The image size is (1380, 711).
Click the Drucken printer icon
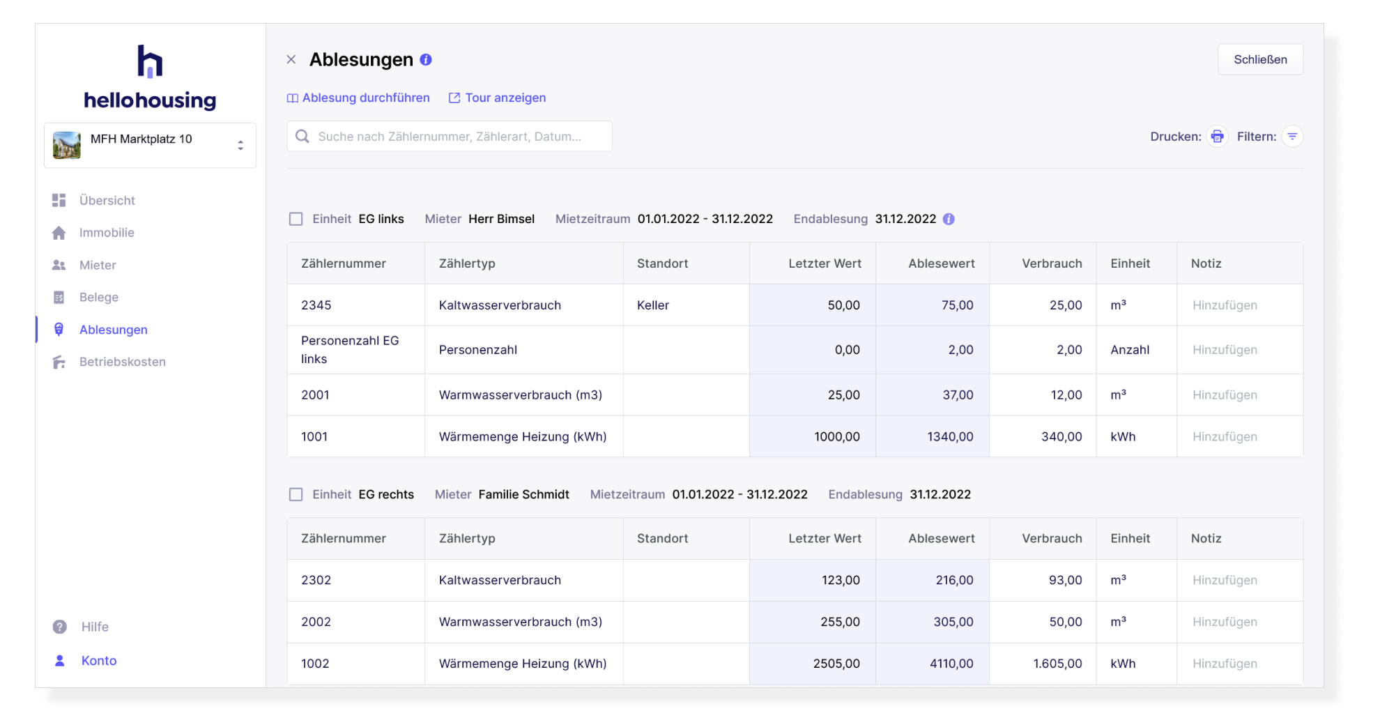click(1218, 137)
